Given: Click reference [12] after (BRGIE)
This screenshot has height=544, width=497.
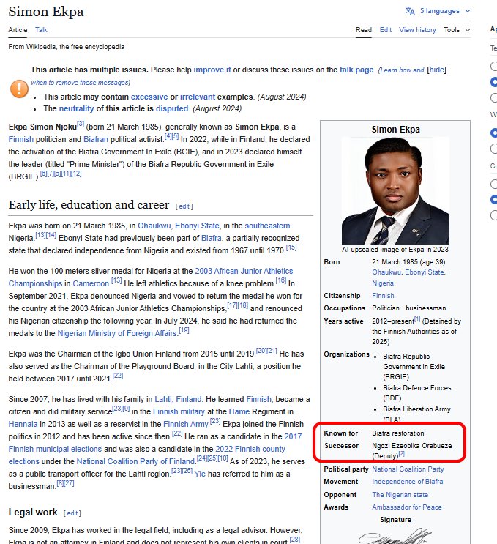Looking at the screenshot, I should coord(77,174).
